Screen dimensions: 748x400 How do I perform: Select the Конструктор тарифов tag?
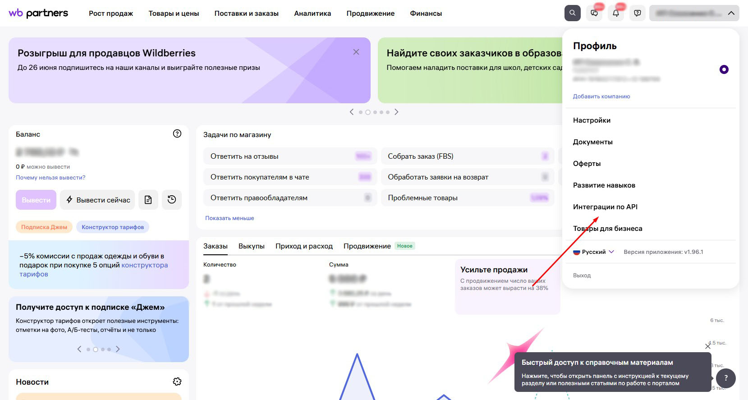pyautogui.click(x=113, y=227)
